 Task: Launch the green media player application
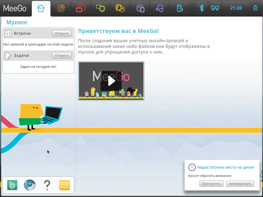click(13, 185)
